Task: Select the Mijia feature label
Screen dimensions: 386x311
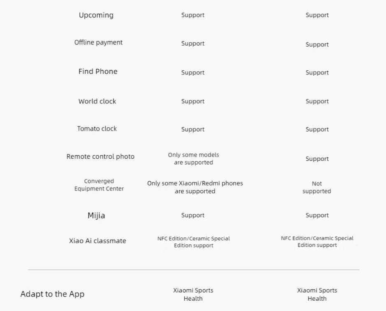Action: 96,216
